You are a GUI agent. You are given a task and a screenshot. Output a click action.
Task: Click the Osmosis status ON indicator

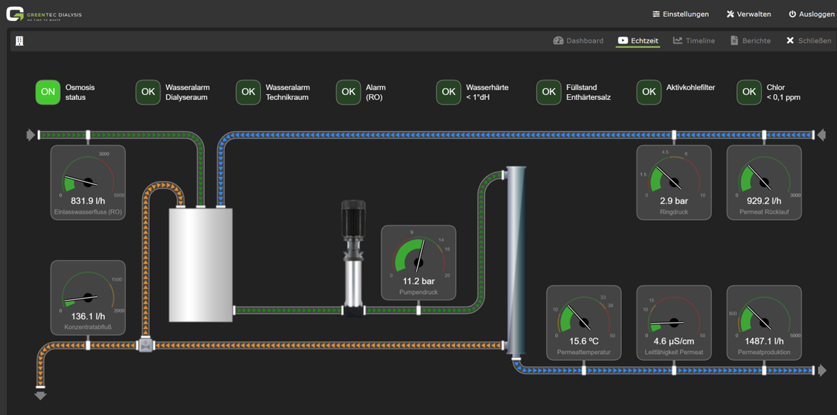click(48, 92)
